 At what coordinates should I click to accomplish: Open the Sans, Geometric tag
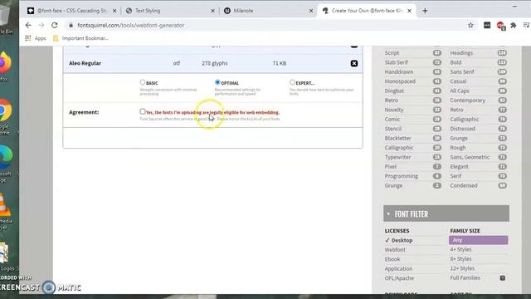(x=470, y=157)
